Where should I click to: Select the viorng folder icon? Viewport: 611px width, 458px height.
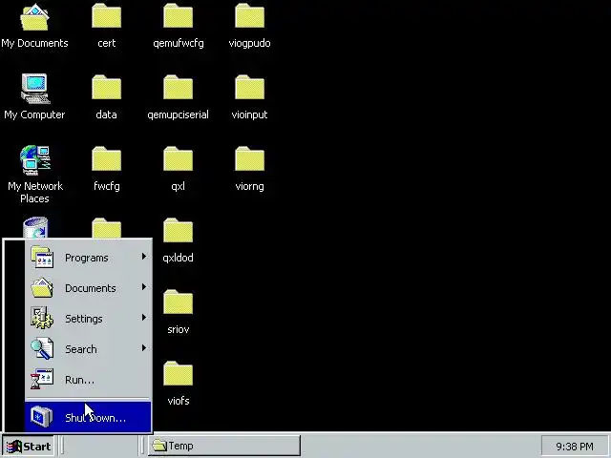(x=250, y=159)
